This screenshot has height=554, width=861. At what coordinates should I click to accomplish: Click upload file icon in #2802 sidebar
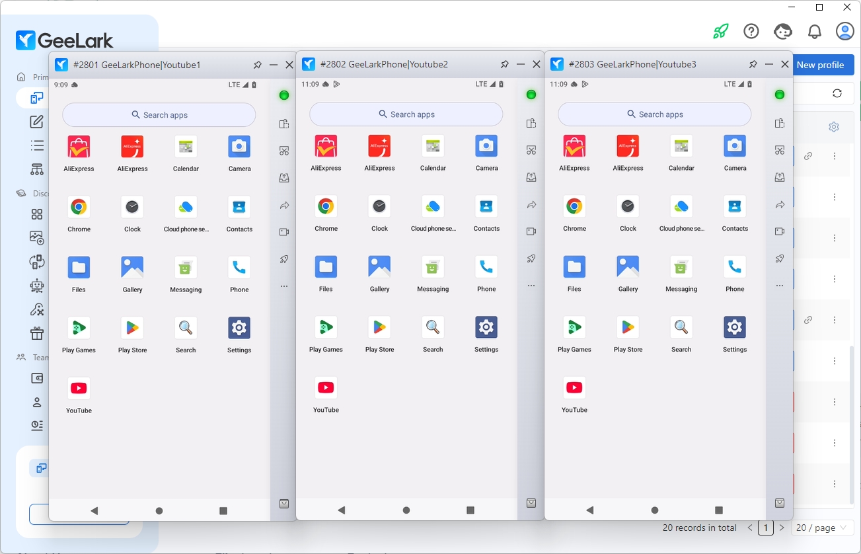[x=531, y=177]
